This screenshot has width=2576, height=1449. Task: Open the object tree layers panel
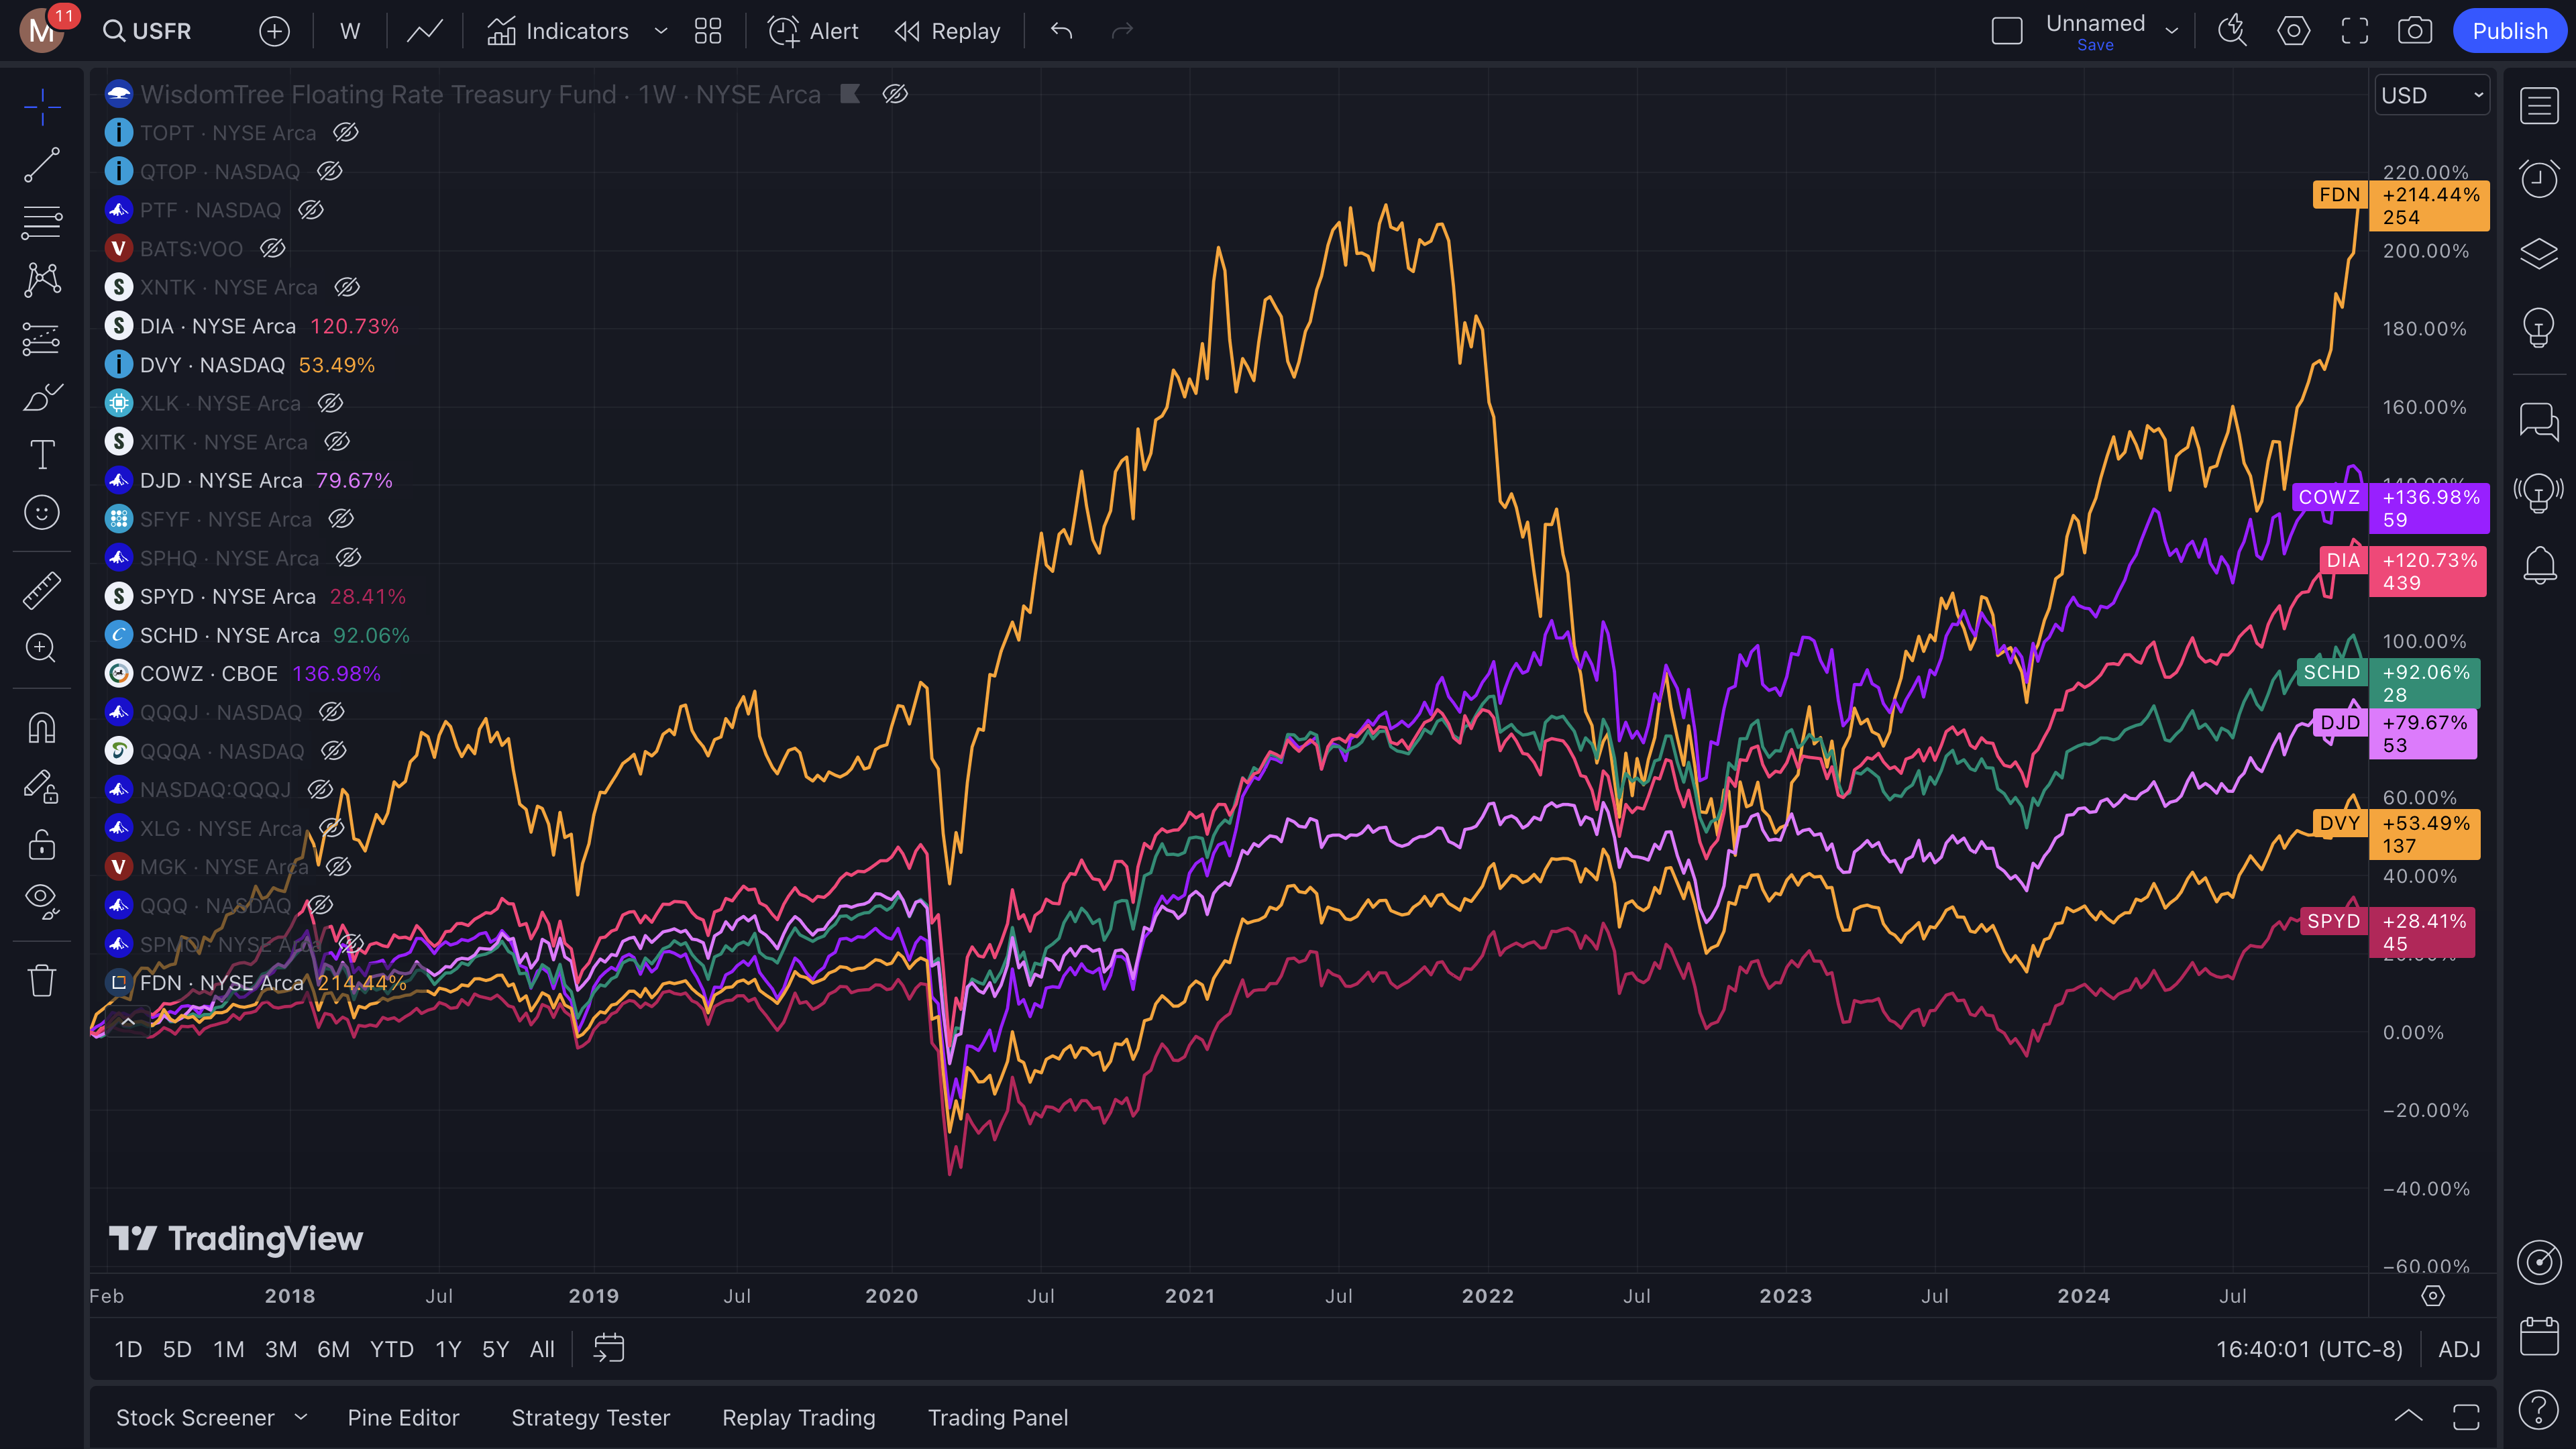coord(2539,253)
